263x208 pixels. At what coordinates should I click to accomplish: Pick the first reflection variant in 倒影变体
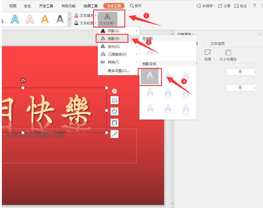point(149,77)
